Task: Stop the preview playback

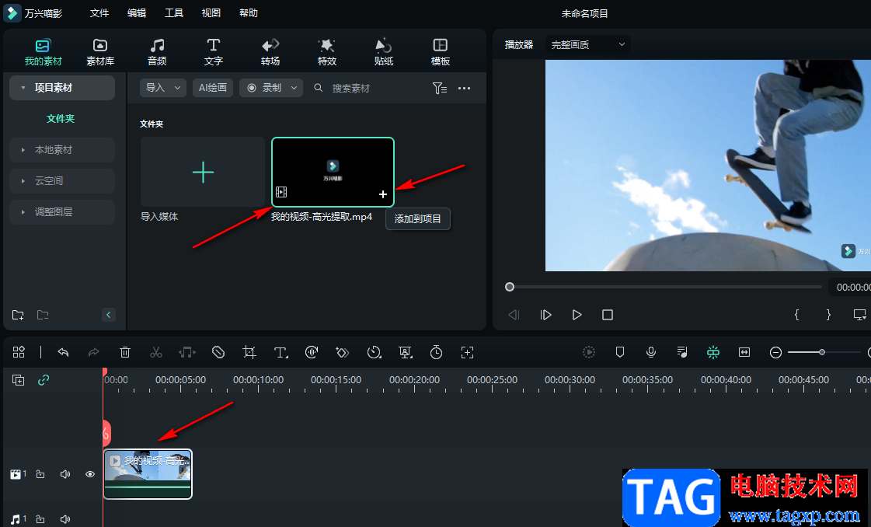Action: click(608, 315)
